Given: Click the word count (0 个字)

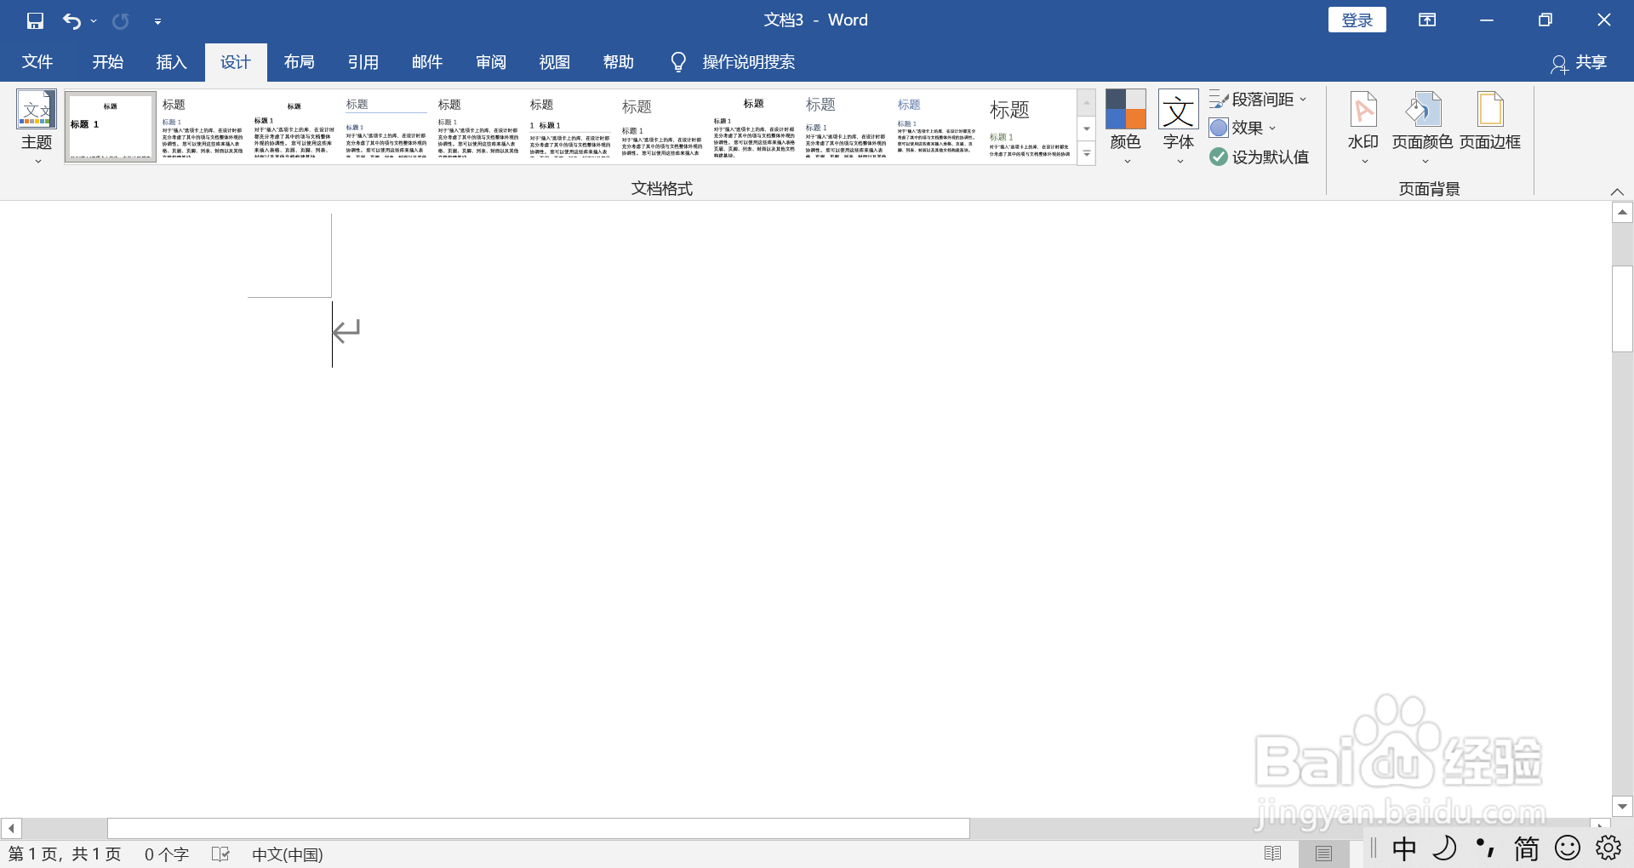Looking at the screenshot, I should pos(167,854).
